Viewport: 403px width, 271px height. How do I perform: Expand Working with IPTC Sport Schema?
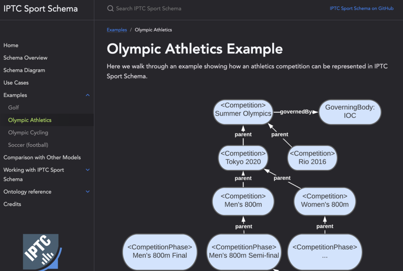88,170
